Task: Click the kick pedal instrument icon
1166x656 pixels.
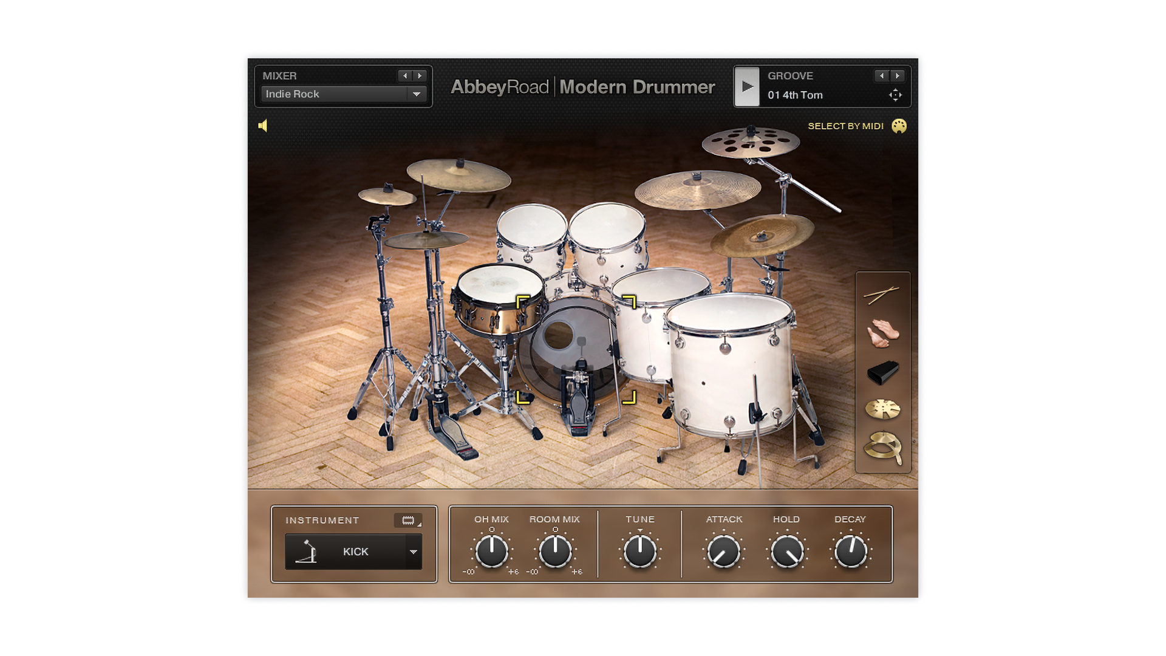Action: (x=307, y=552)
